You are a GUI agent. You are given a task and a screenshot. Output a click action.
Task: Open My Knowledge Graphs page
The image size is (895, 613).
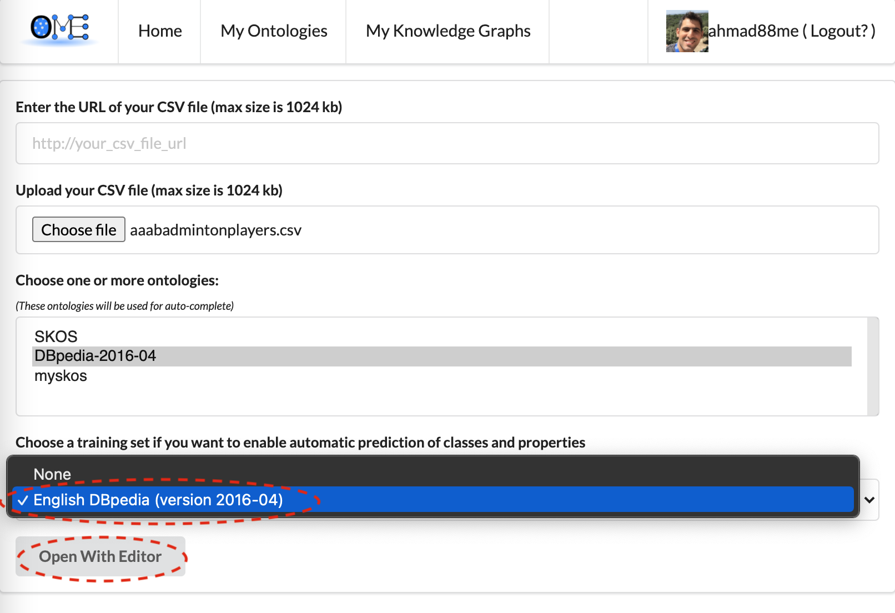(448, 31)
